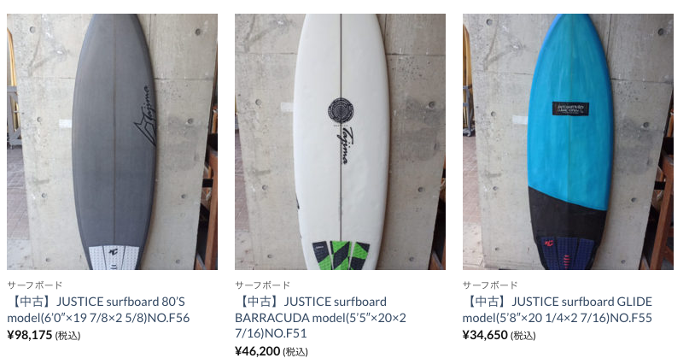Click サーフボード category above the 80'S model
Screen dimensions: 695x364
[35, 285]
